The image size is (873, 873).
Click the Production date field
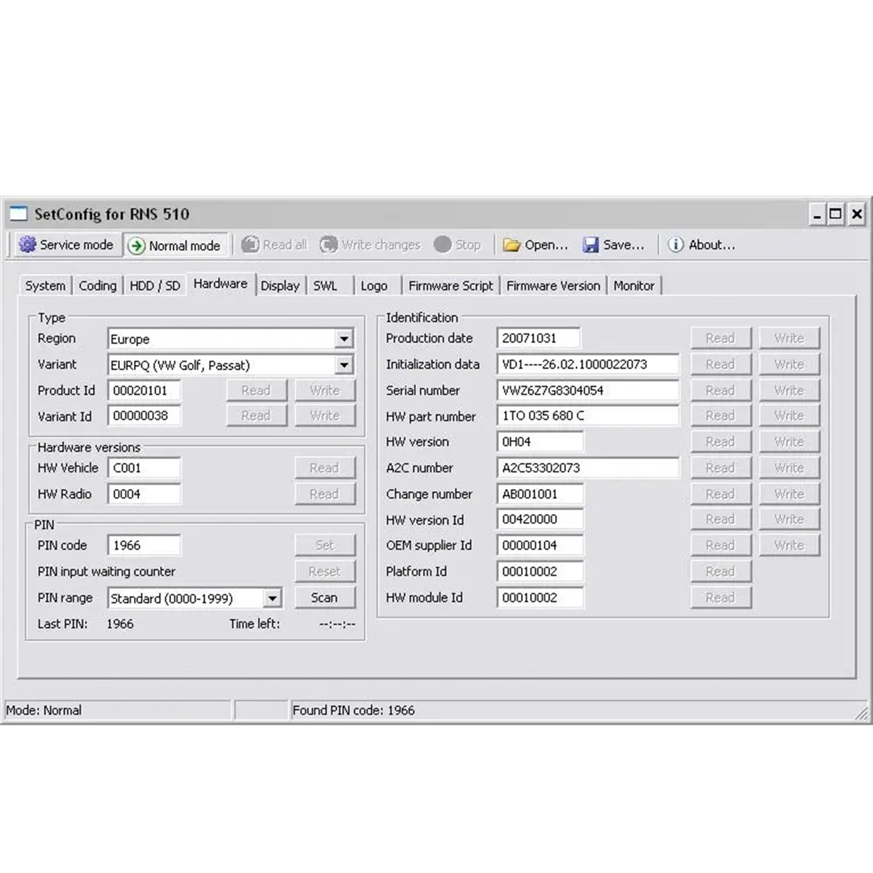(x=538, y=338)
